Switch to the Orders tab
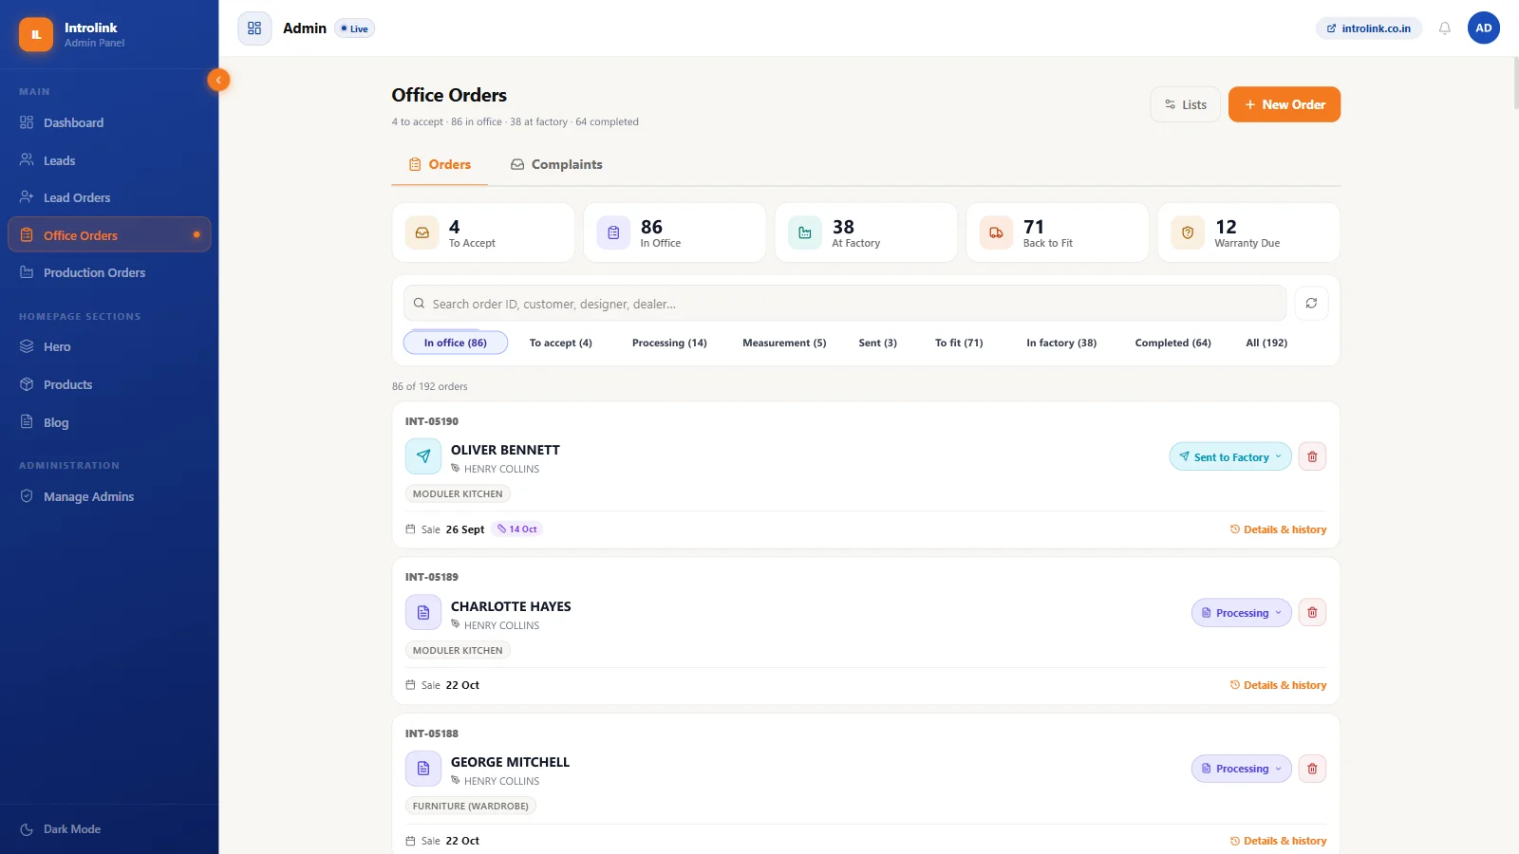1519x854 pixels. (440, 164)
